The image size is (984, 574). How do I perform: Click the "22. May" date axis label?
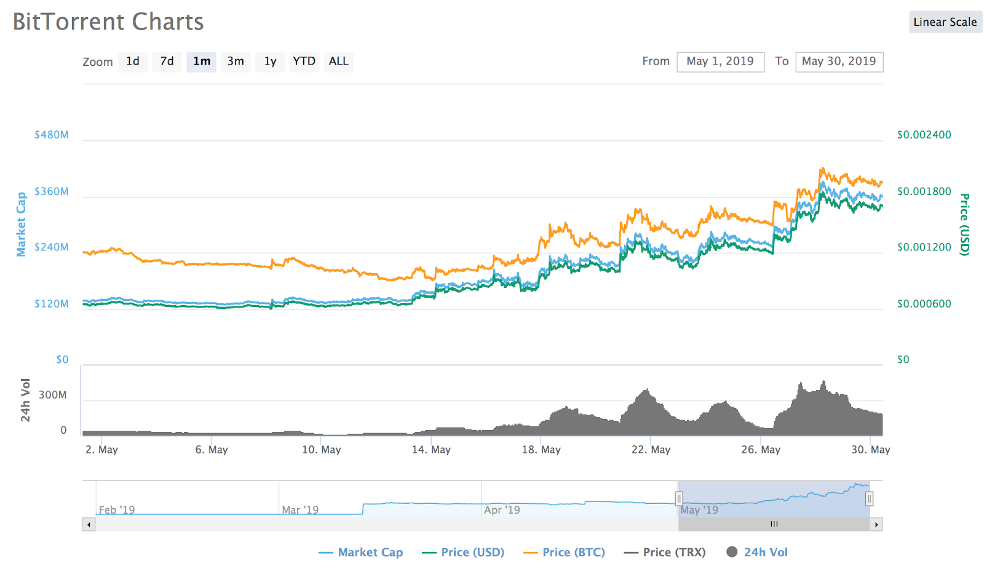pos(651,450)
